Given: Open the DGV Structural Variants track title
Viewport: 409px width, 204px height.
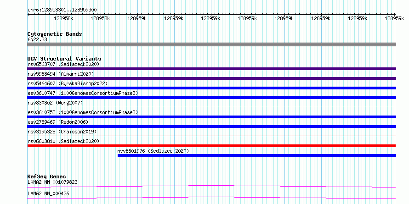Looking at the screenshot, I should [64, 59].
